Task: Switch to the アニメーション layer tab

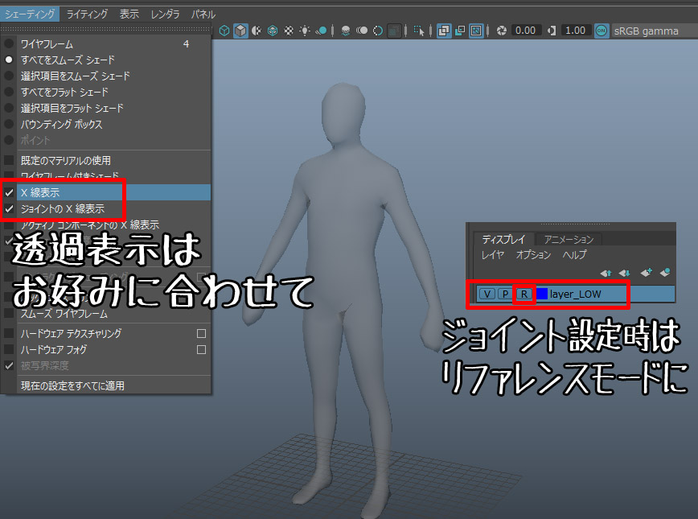Action: pos(569,239)
